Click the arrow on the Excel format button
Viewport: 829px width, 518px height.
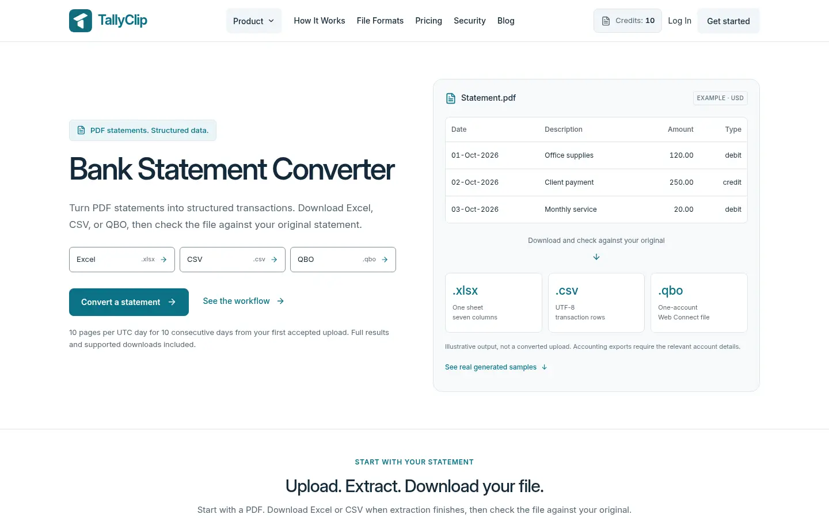[x=163, y=260]
